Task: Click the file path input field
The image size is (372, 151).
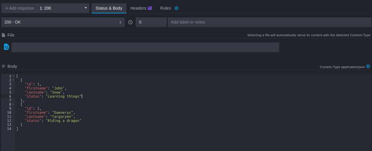Action: tap(145, 47)
